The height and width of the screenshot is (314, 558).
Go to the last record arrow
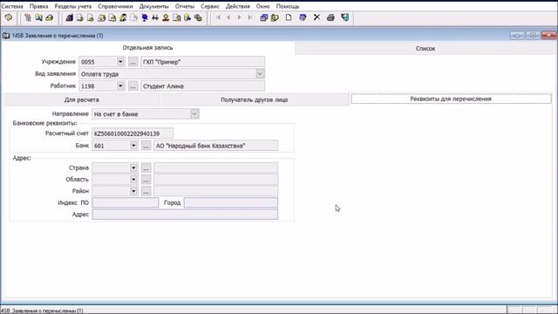250,17
